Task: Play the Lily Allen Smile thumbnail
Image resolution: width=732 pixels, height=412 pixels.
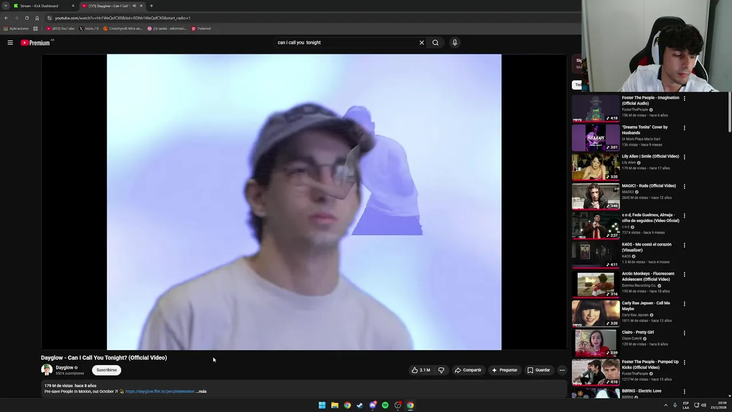Action: click(x=595, y=167)
